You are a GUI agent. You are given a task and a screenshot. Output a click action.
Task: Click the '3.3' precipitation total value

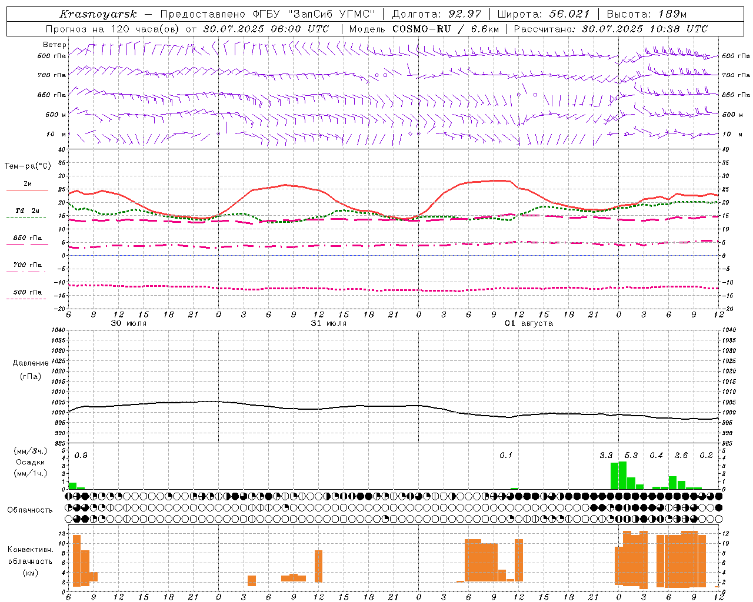coord(606,456)
